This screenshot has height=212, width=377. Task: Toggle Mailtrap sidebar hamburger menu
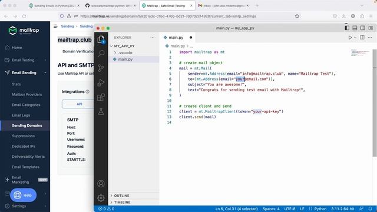(x=55, y=26)
